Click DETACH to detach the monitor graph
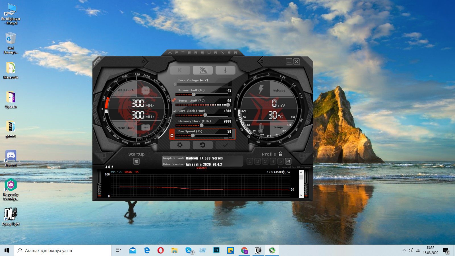The height and width of the screenshot is (256, 455). pos(202,168)
